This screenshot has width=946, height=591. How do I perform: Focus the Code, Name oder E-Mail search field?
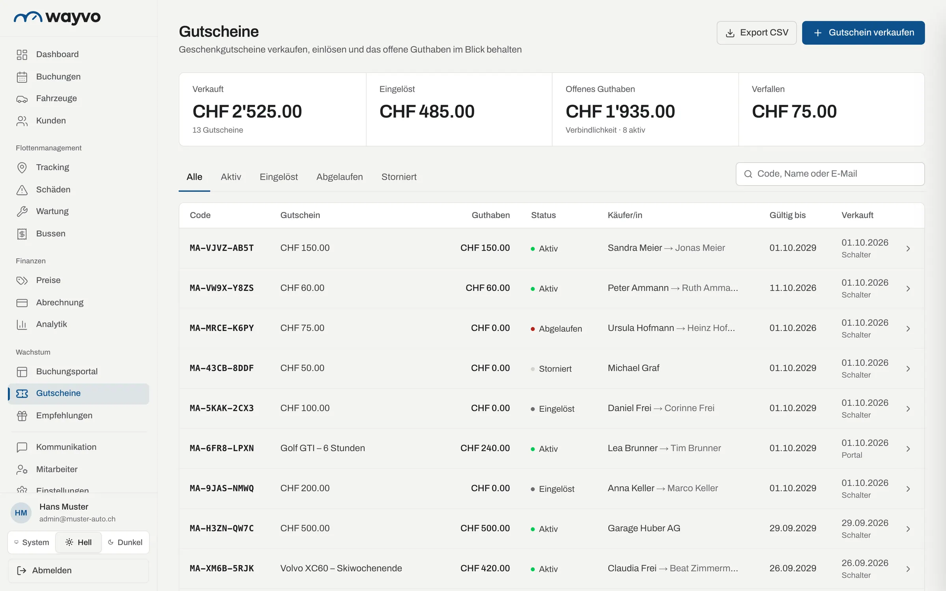pos(830,174)
